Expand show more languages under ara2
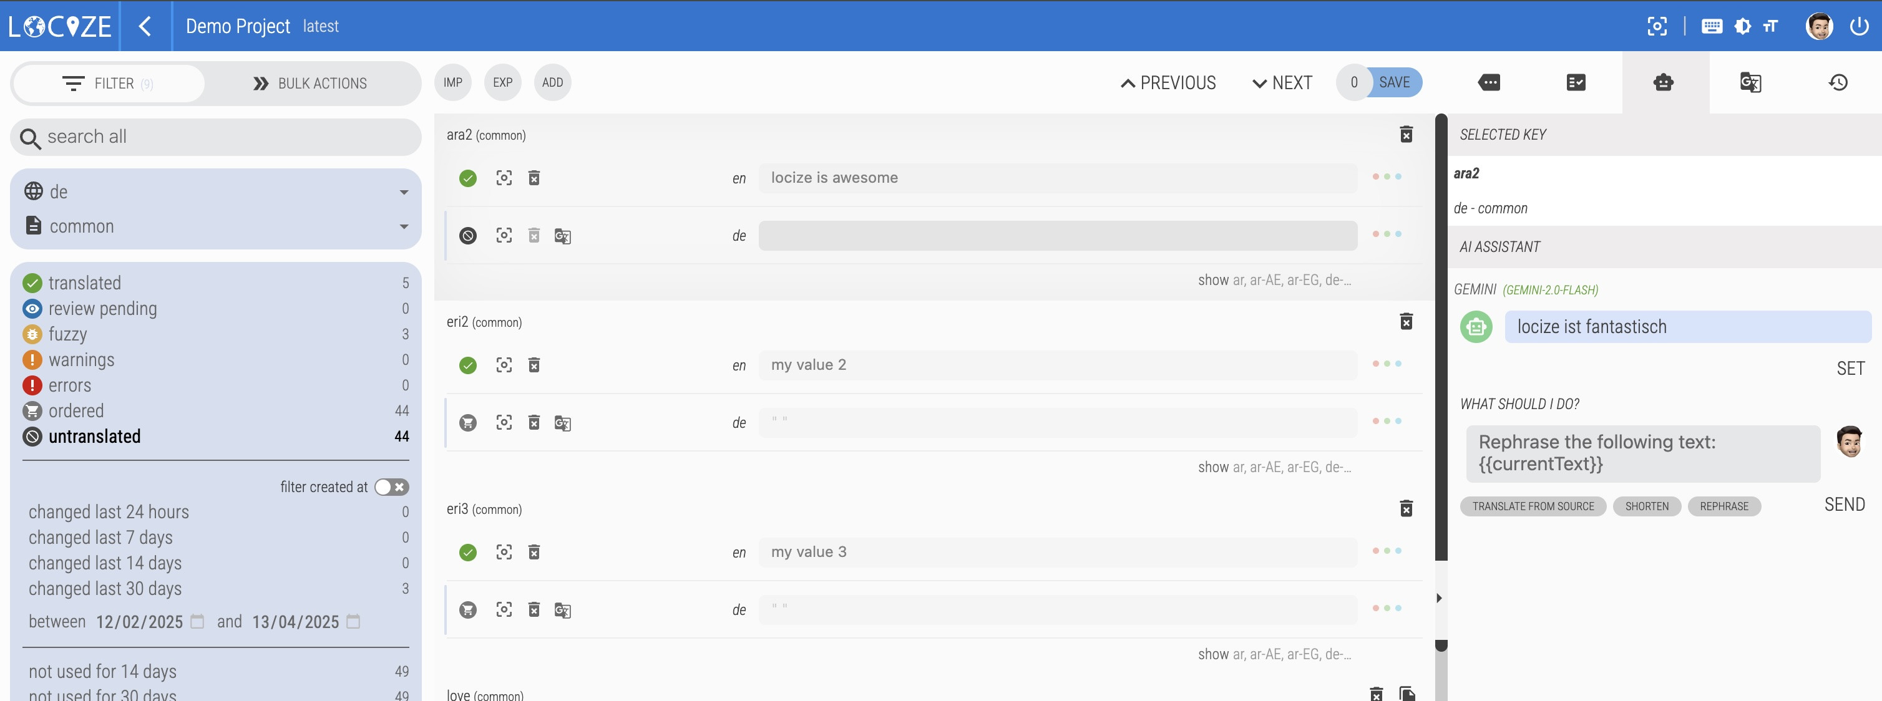The image size is (1882, 701). point(1274,281)
